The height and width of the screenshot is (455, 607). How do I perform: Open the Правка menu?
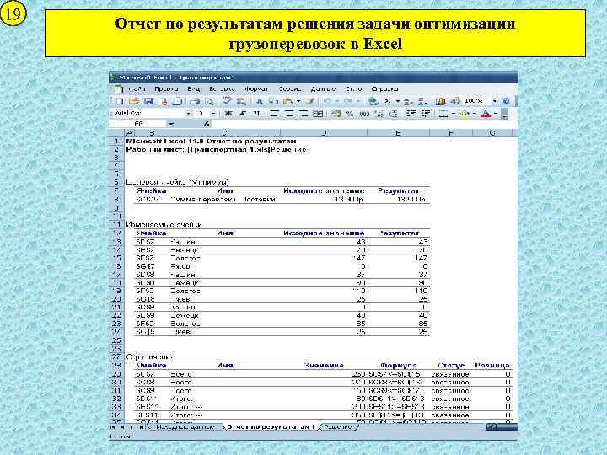click(x=166, y=89)
